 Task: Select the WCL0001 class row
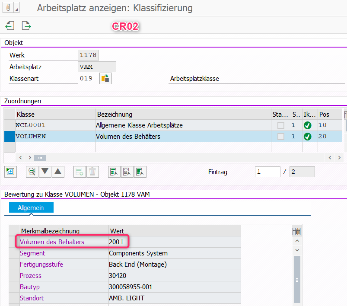[x=9, y=125]
